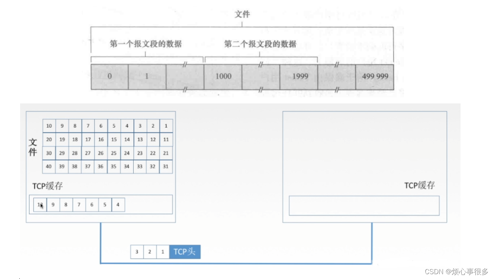Click the 499 999 byte cell
Image resolution: width=494 pixels, height=279 pixels.
point(375,77)
